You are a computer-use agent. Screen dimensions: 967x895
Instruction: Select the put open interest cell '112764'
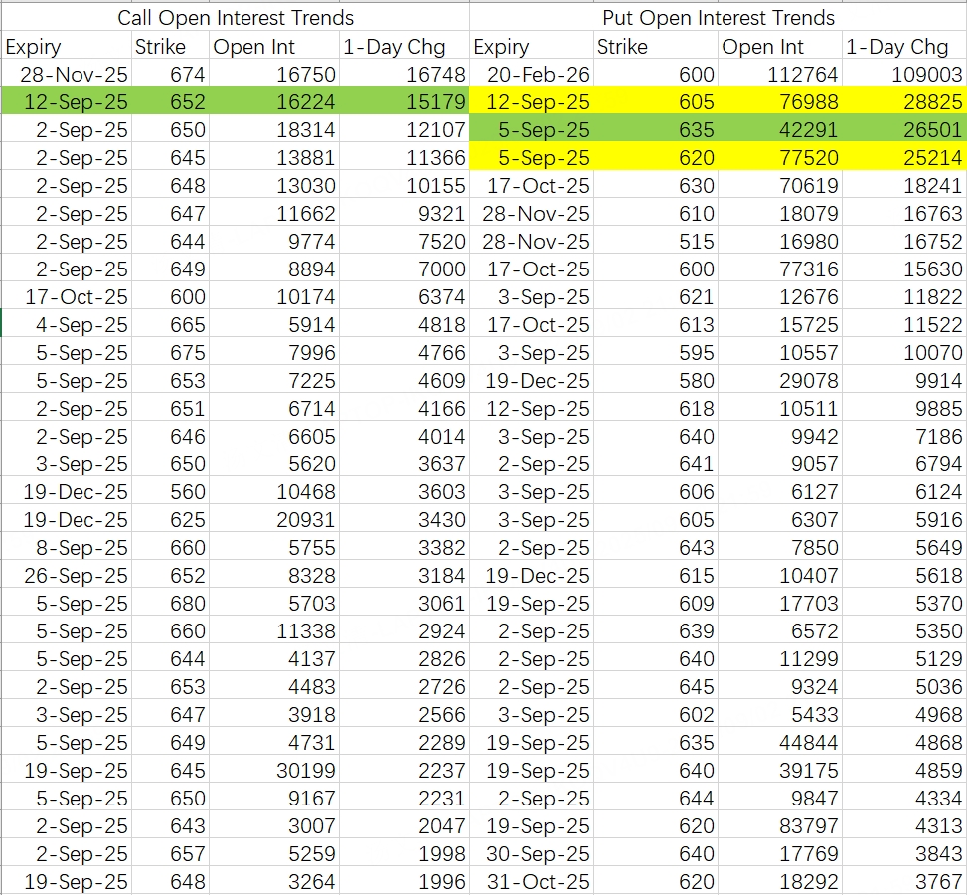click(x=780, y=74)
